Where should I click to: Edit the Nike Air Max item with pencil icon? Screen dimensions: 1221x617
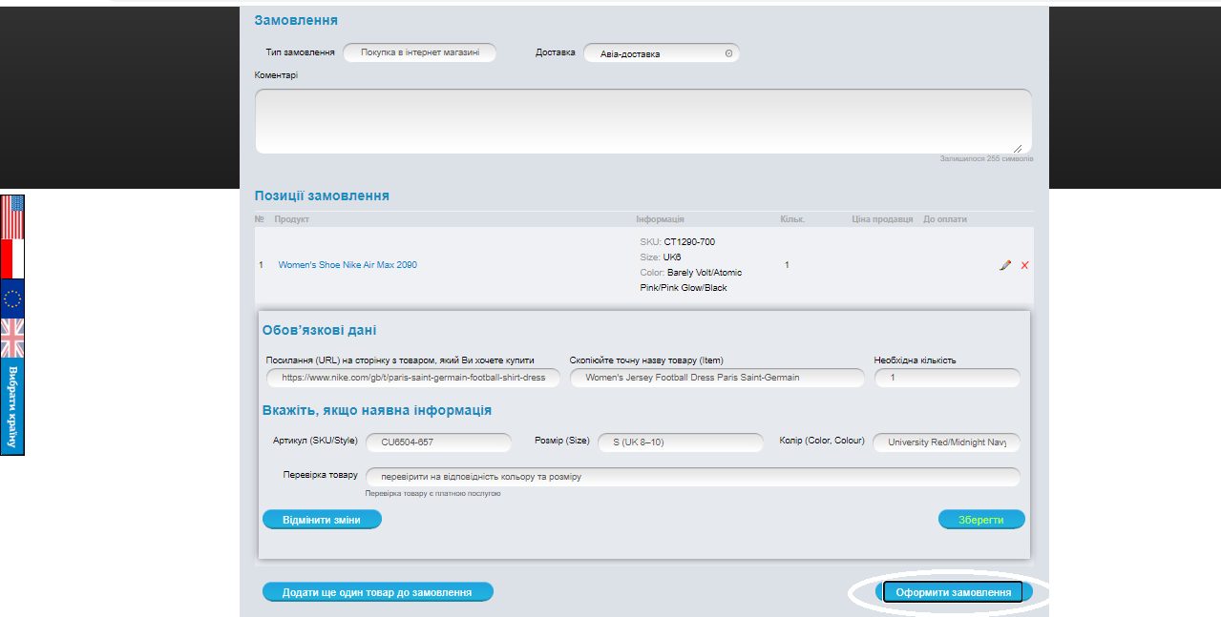pos(1004,265)
